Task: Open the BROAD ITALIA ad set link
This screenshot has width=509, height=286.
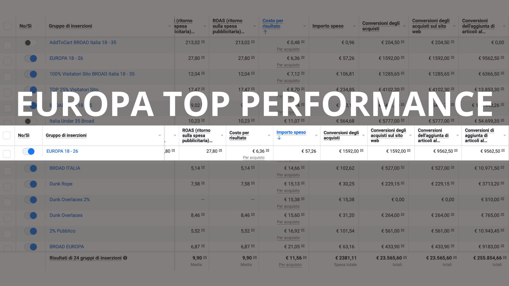Action: click(65, 168)
